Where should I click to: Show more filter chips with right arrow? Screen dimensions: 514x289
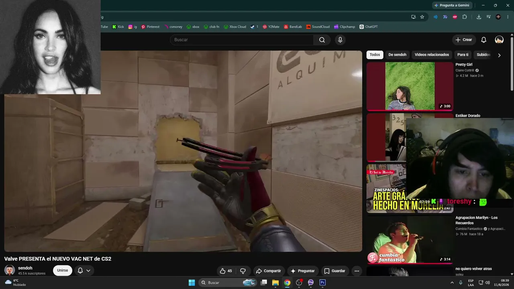tap(499, 55)
